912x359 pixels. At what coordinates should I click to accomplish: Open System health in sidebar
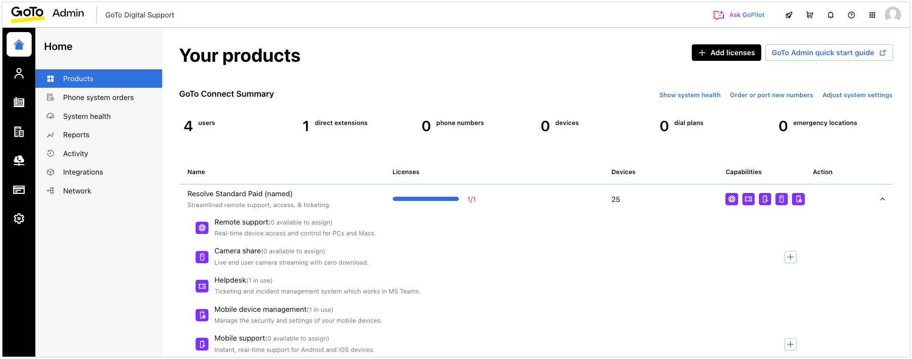[87, 117]
